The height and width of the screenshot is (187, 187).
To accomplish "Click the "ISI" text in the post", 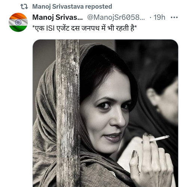I will pyautogui.click(x=50, y=28).
